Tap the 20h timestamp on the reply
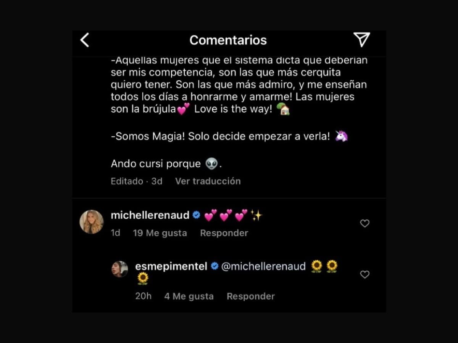Viewport: 458px width, 343px height. coord(143,297)
